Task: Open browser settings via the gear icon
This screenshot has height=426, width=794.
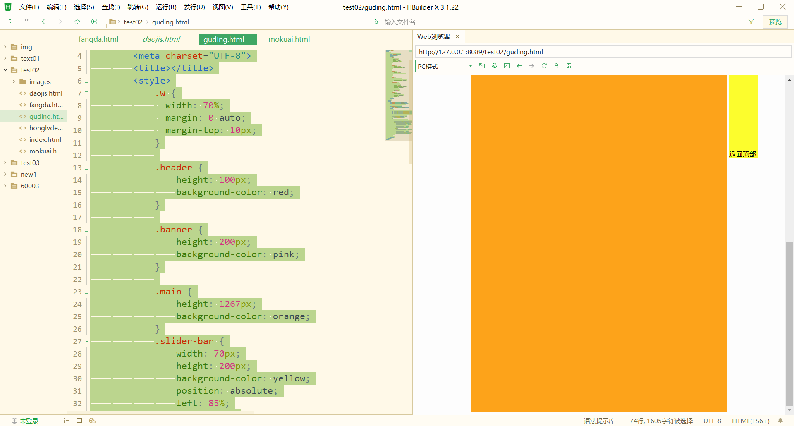Action: (494, 66)
